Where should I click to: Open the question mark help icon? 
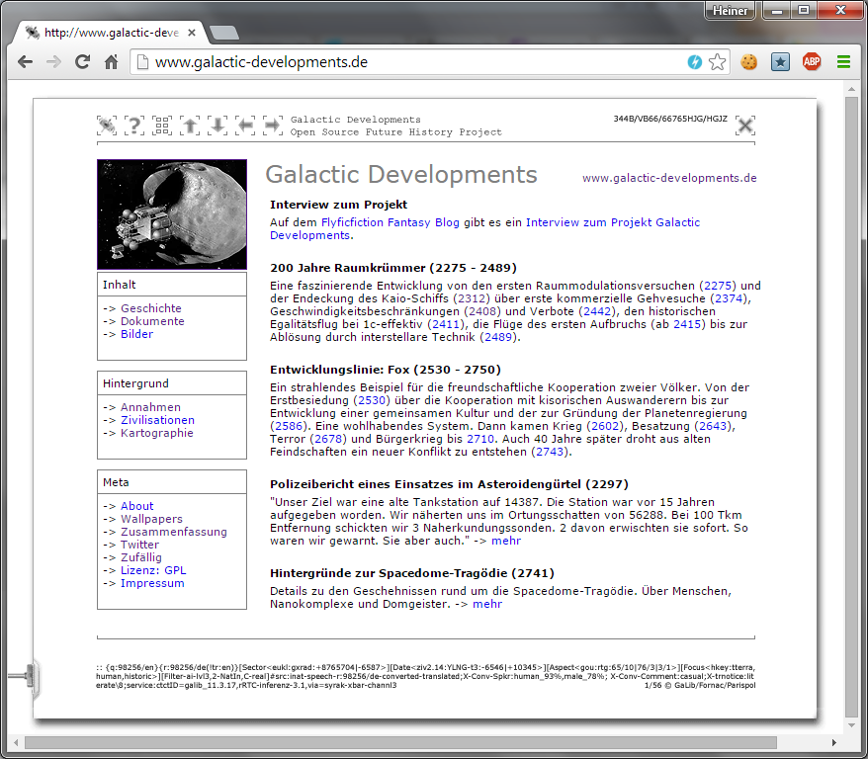click(134, 126)
